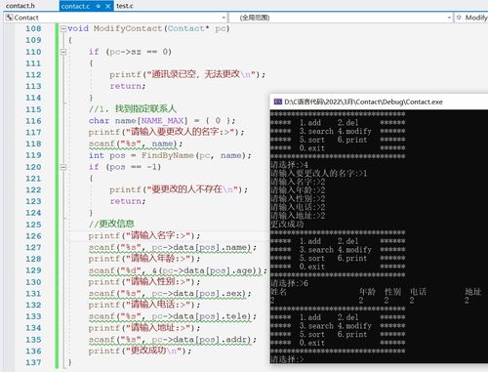Switch to the test.c tab

coord(125,6)
